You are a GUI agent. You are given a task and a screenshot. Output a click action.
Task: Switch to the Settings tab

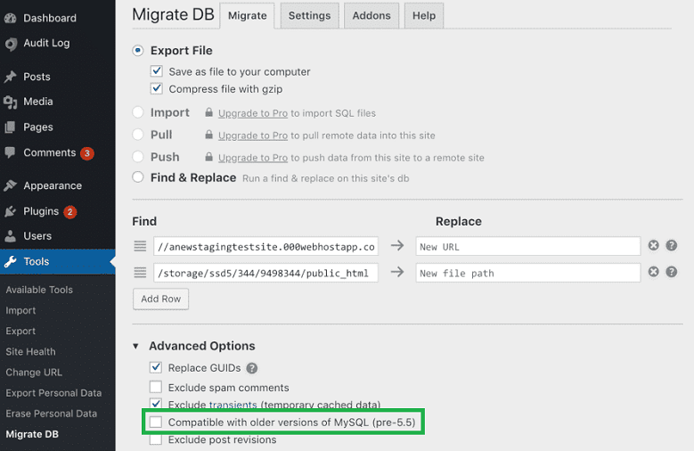pyautogui.click(x=309, y=15)
